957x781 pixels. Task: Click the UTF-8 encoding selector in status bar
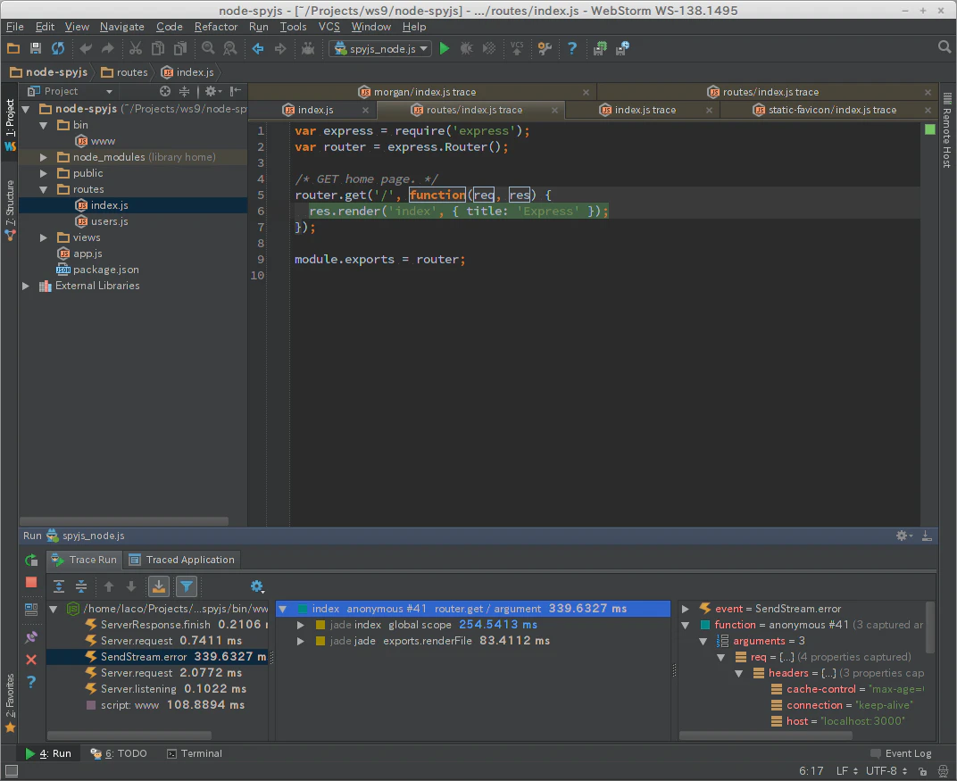tap(886, 770)
